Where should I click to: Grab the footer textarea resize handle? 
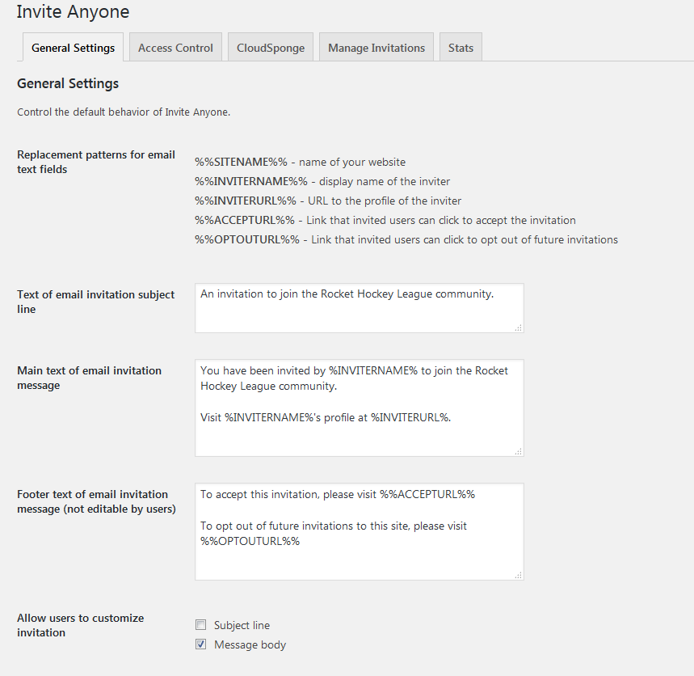pos(519,575)
